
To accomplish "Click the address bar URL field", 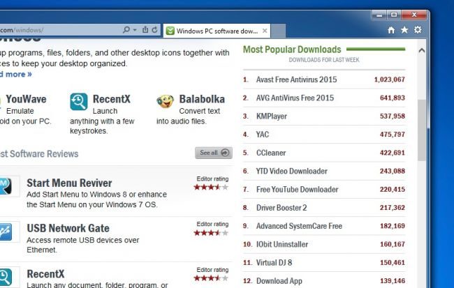I will click(x=59, y=30).
